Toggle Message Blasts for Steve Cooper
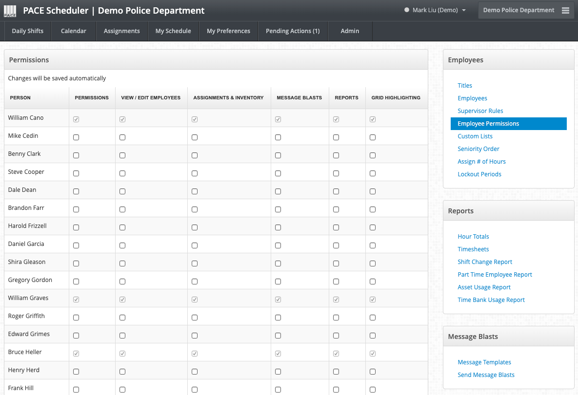 coord(278,173)
